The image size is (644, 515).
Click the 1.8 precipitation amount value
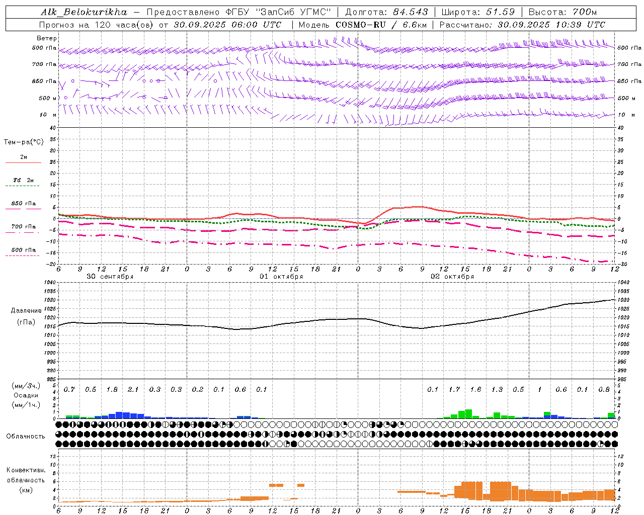pos(112,389)
